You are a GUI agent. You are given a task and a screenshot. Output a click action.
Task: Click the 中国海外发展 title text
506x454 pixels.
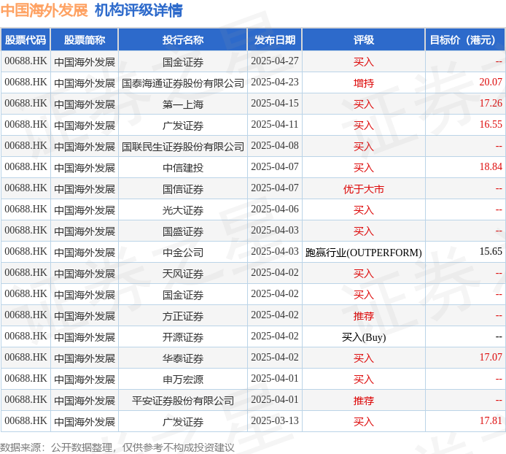[44, 10]
